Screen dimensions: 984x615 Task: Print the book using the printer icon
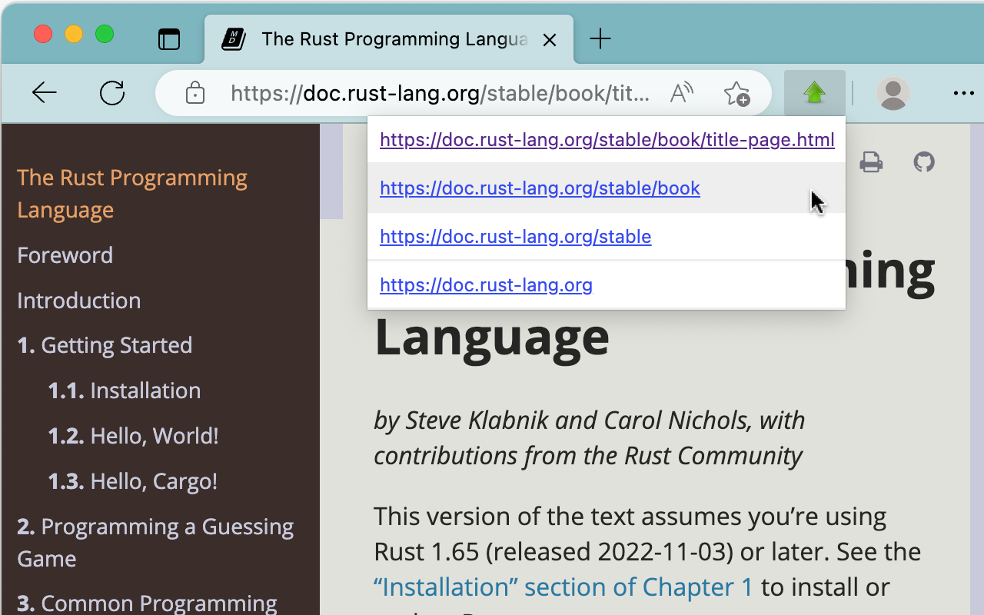click(871, 162)
